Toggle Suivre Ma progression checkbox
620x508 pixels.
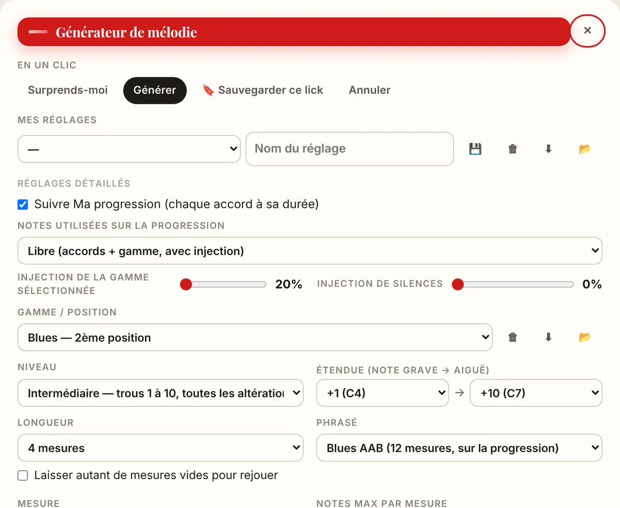23,204
